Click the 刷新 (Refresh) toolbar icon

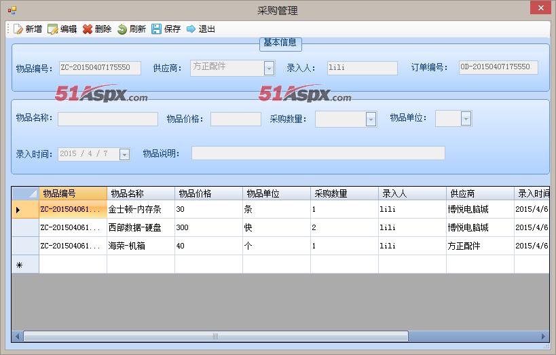pos(122,29)
